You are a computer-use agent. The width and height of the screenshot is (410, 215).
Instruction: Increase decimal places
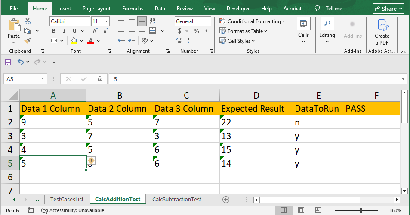(179, 41)
